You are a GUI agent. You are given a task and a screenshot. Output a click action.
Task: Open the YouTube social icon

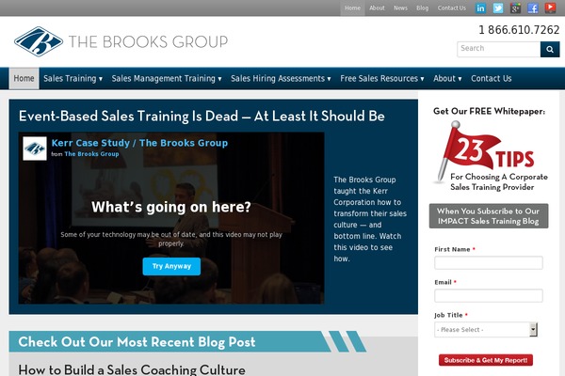point(550,8)
